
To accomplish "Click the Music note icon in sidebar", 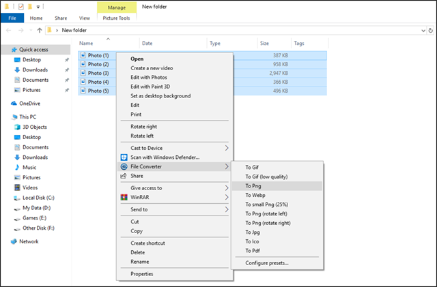I will click(x=16, y=167).
